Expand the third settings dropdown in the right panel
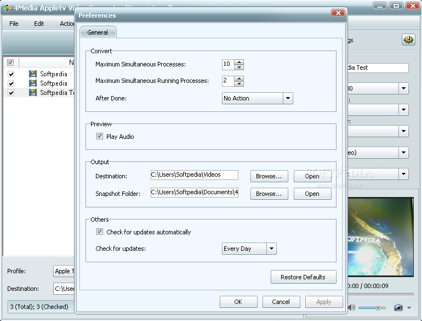This screenshot has width=422, height=321. (x=403, y=131)
